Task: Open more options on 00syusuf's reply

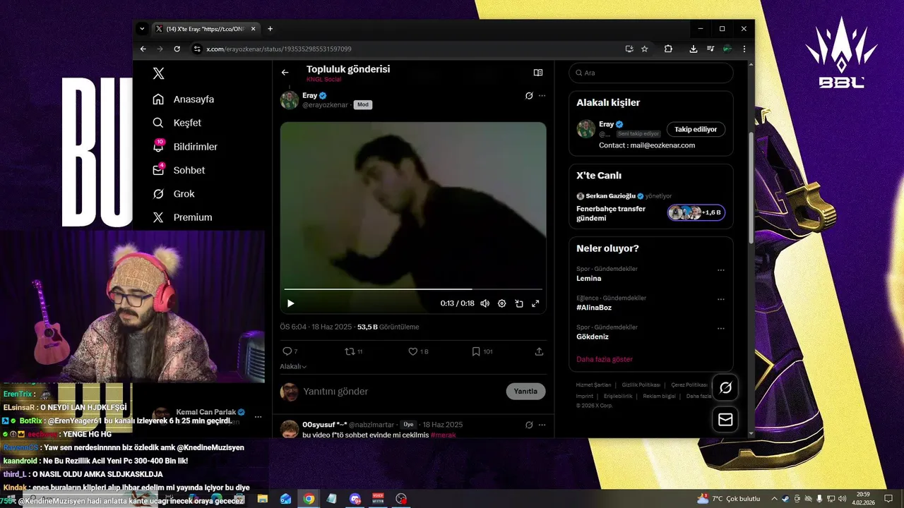Action: click(542, 425)
